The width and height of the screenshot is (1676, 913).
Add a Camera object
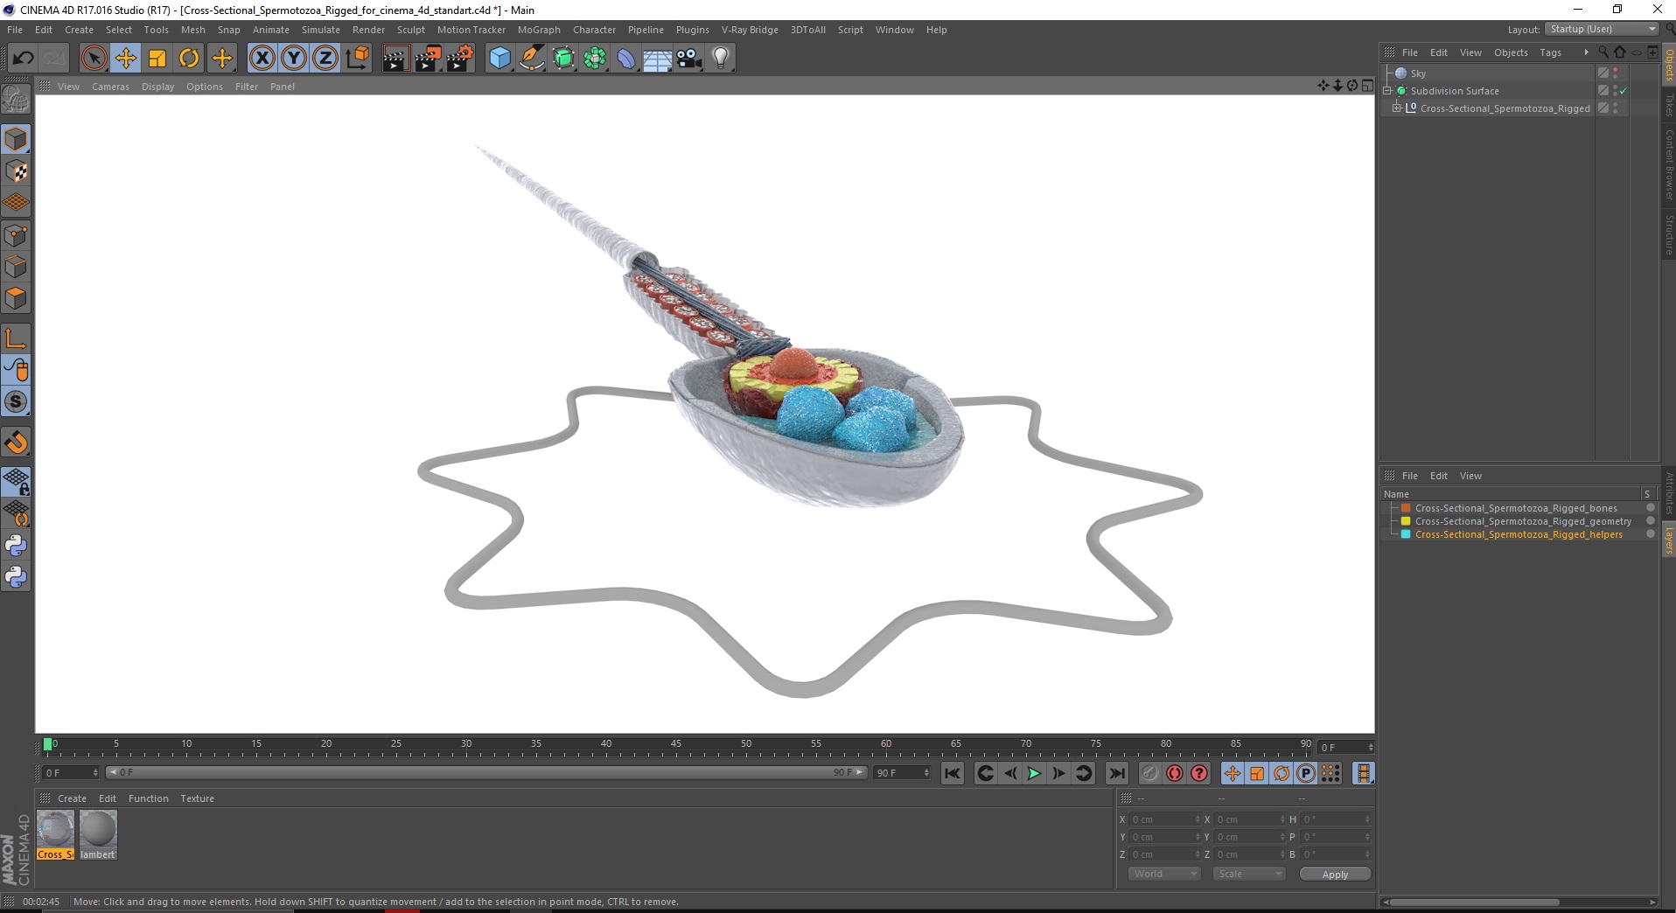tap(689, 59)
